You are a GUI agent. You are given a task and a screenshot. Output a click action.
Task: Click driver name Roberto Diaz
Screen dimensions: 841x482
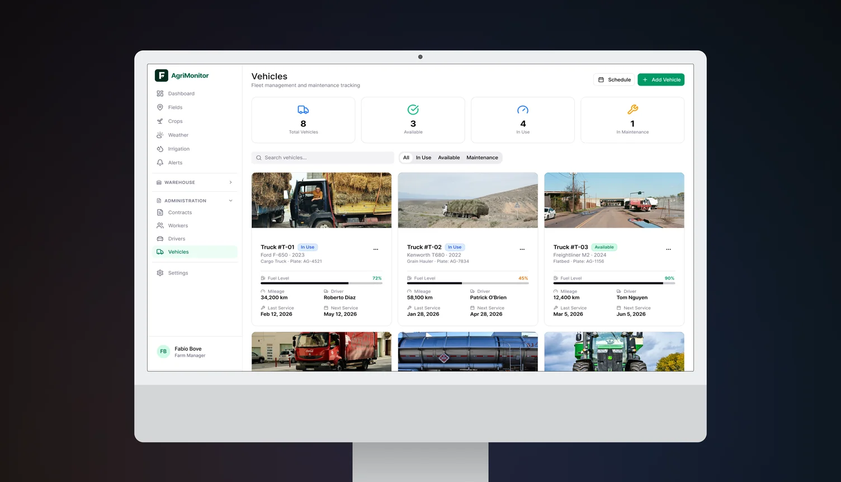click(339, 297)
